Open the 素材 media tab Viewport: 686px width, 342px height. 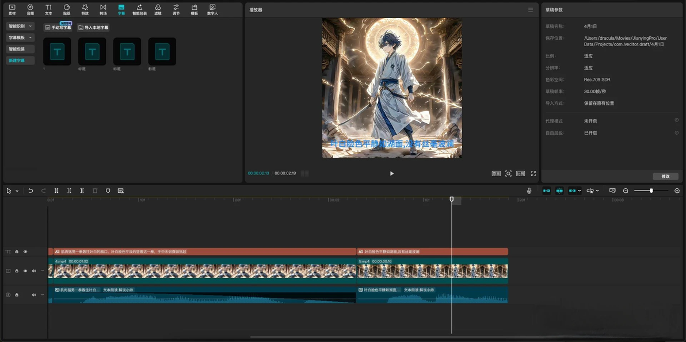tap(12, 10)
